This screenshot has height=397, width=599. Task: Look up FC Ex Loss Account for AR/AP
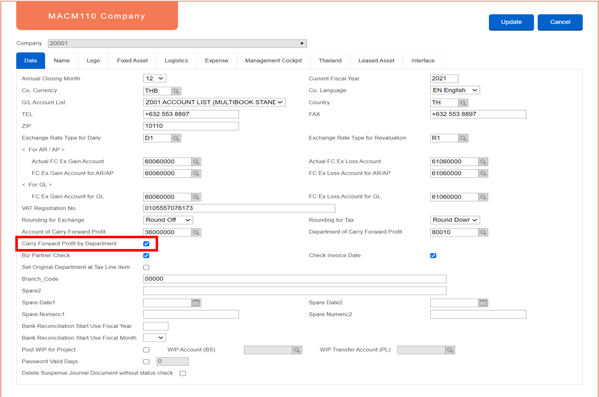483,173
